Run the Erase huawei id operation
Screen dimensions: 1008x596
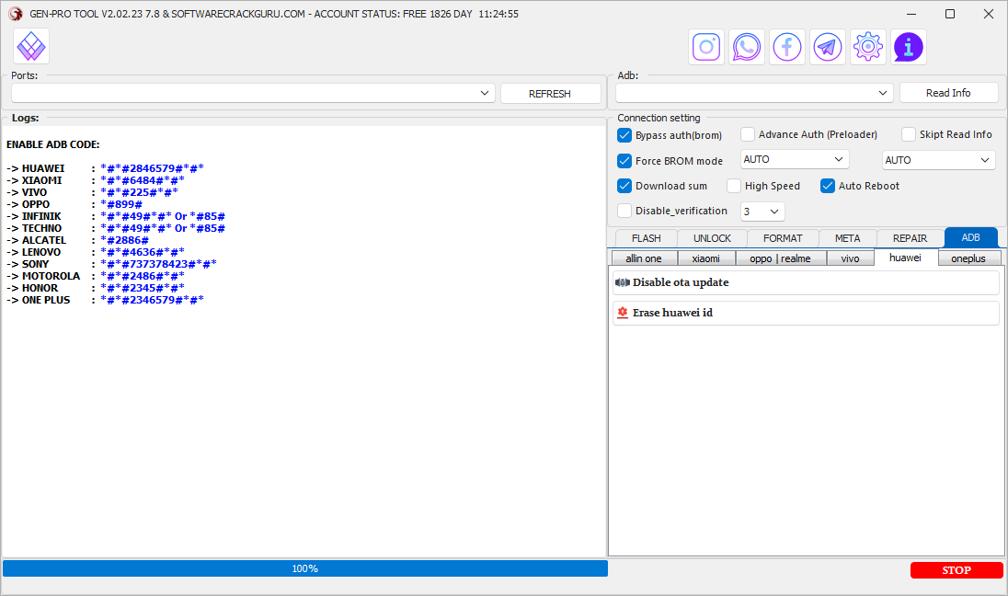pos(806,313)
